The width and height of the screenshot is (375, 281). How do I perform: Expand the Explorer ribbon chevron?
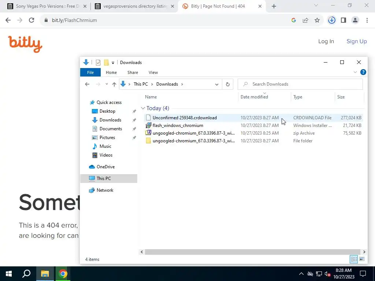pyautogui.click(x=355, y=72)
